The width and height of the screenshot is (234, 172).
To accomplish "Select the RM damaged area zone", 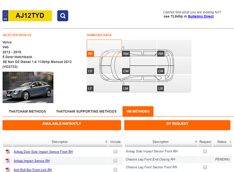I will click(x=139, y=48).
